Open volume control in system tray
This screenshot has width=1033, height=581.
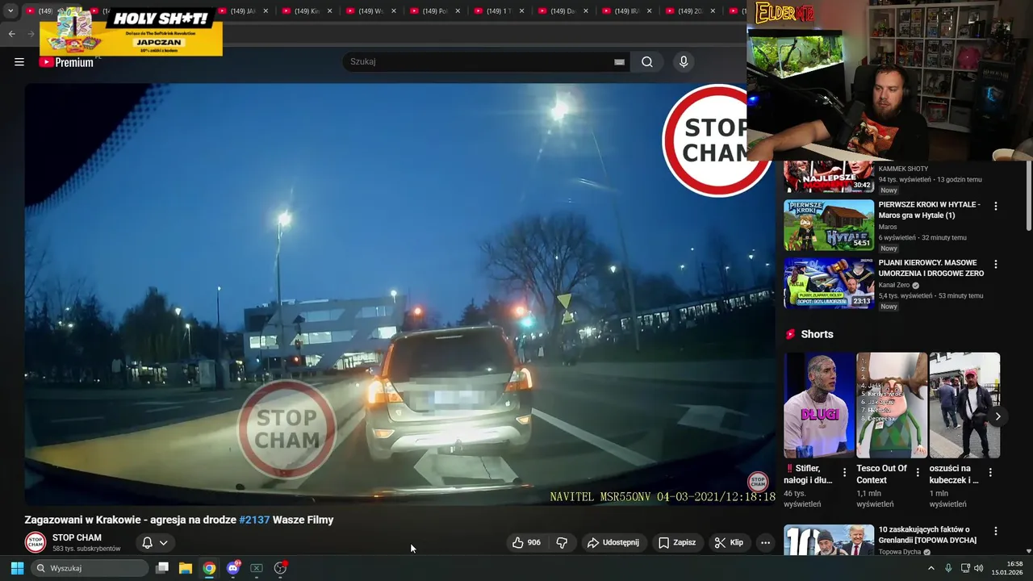coord(978,568)
